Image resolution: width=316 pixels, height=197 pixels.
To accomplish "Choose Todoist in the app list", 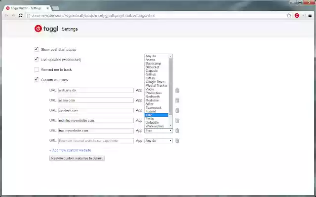I will (x=157, y=111).
